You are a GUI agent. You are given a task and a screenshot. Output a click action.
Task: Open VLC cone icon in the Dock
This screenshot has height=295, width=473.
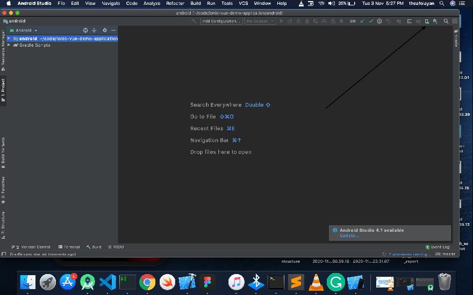pos(316,282)
